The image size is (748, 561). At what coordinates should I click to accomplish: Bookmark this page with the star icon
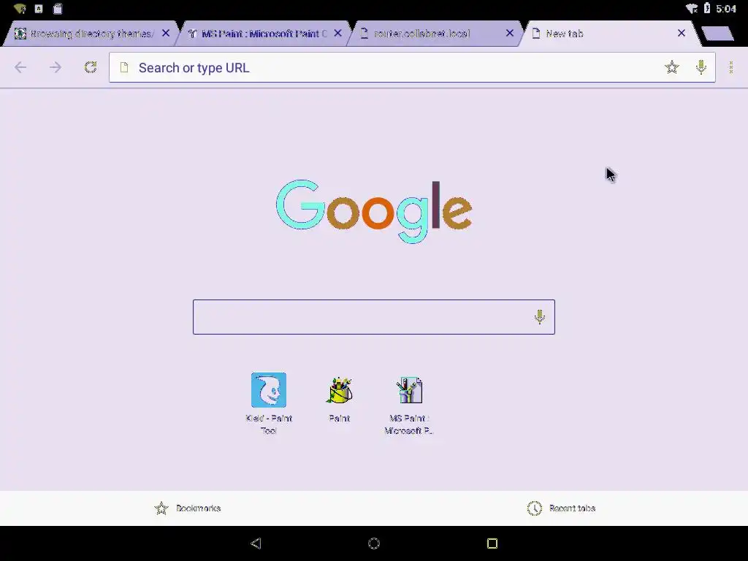(672, 67)
